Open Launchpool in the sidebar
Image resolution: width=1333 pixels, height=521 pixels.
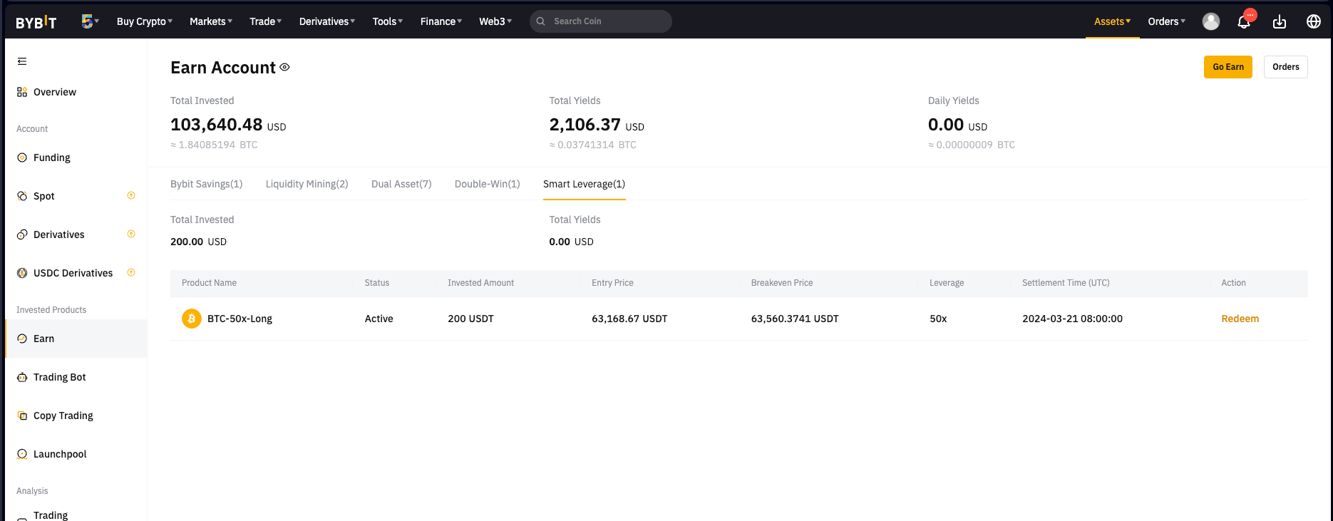tap(60, 454)
